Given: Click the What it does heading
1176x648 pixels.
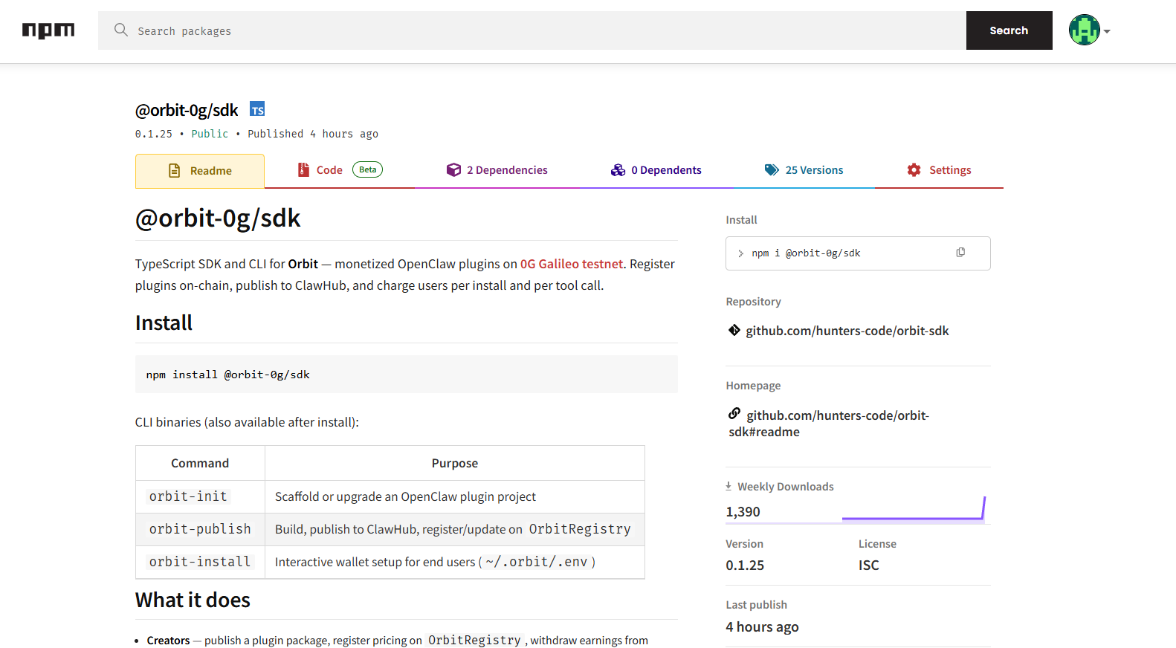Looking at the screenshot, I should pyautogui.click(x=193, y=600).
